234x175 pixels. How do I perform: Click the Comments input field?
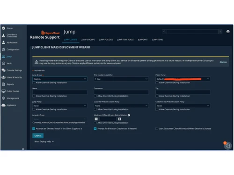pyautogui.click(x=121, y=92)
